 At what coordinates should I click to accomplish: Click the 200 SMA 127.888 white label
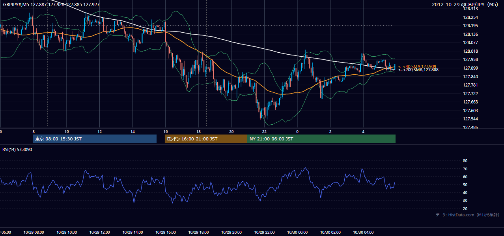click(x=418, y=70)
